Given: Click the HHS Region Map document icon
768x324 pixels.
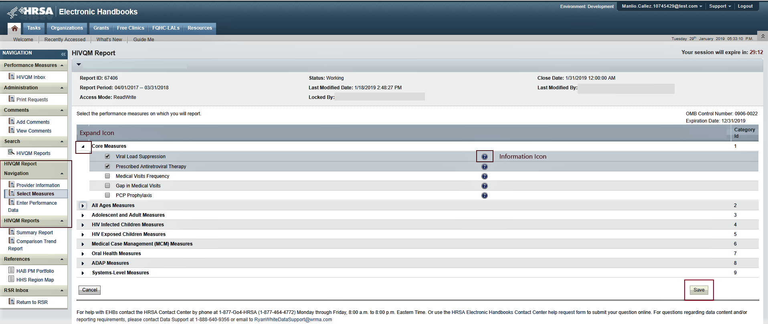Looking at the screenshot, I should pos(12,279).
